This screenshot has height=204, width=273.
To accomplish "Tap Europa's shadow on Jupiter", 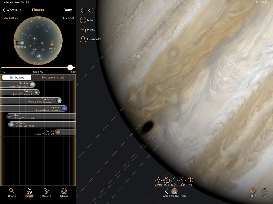I will (147, 127).
